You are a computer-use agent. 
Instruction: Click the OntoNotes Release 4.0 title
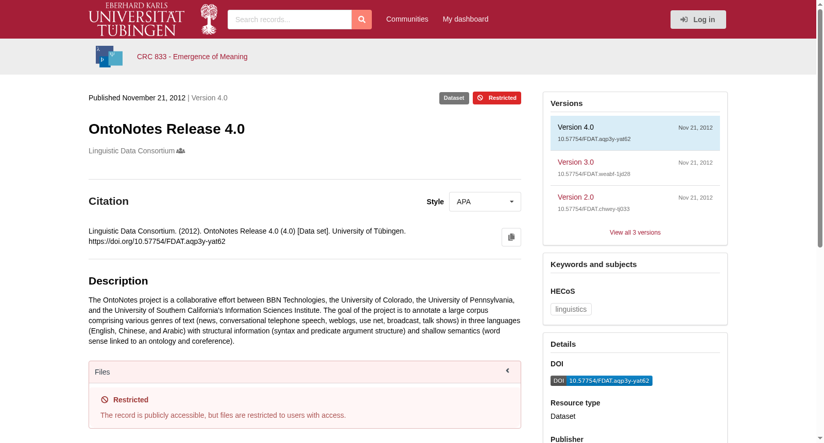pyautogui.click(x=167, y=129)
